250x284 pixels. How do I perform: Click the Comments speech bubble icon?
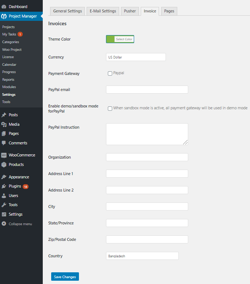4,143
